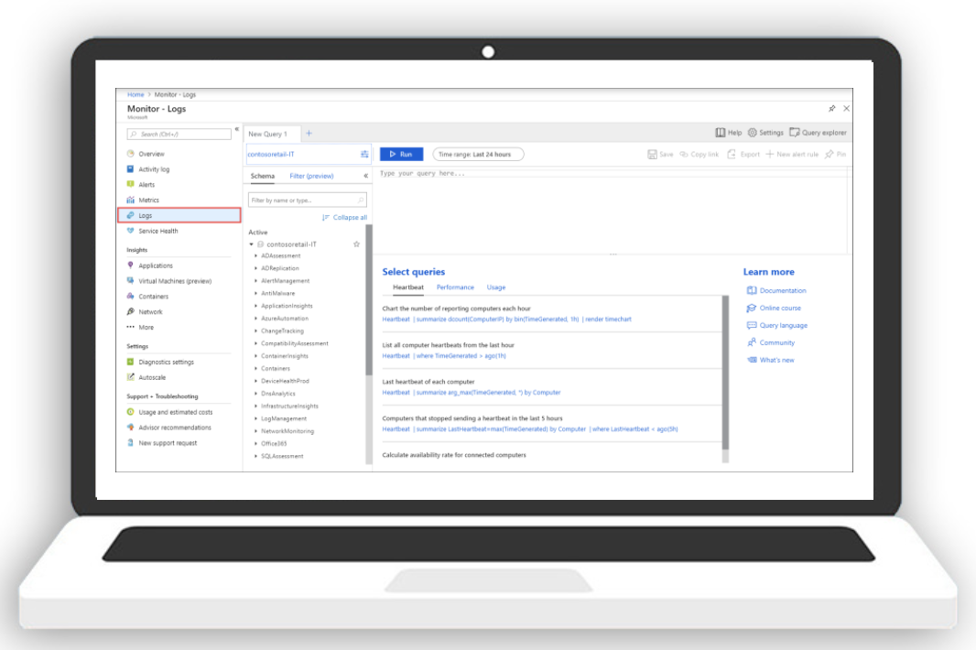Open Activity log in the sidebar

(x=154, y=169)
